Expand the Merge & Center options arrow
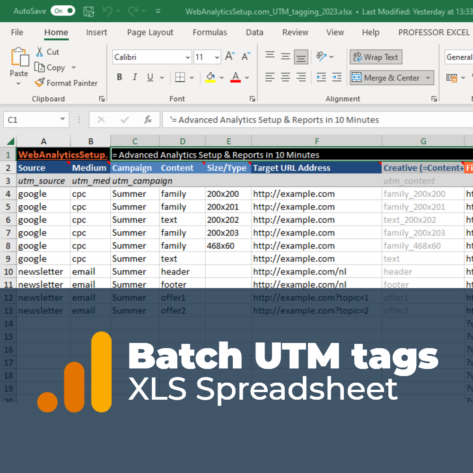 point(428,78)
